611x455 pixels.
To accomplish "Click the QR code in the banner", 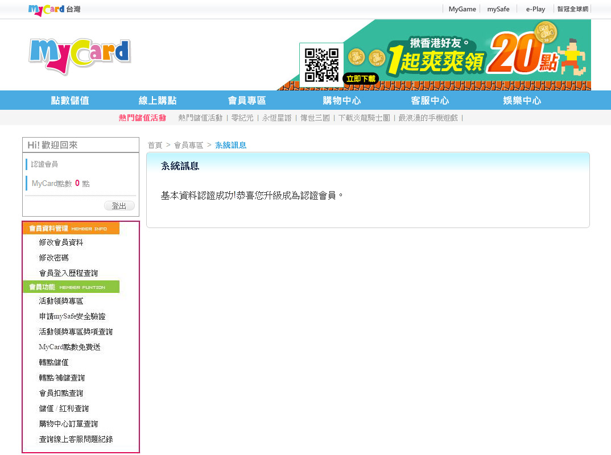I will pyautogui.click(x=321, y=65).
